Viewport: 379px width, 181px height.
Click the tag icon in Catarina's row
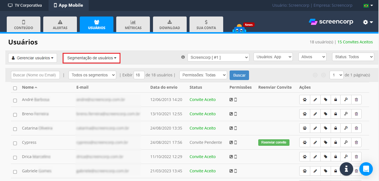click(325, 128)
